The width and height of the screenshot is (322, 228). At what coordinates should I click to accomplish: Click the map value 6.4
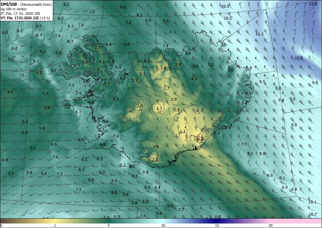pos(44,174)
